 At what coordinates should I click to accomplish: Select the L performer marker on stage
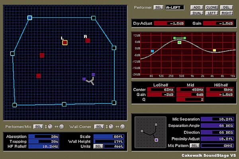65,43
